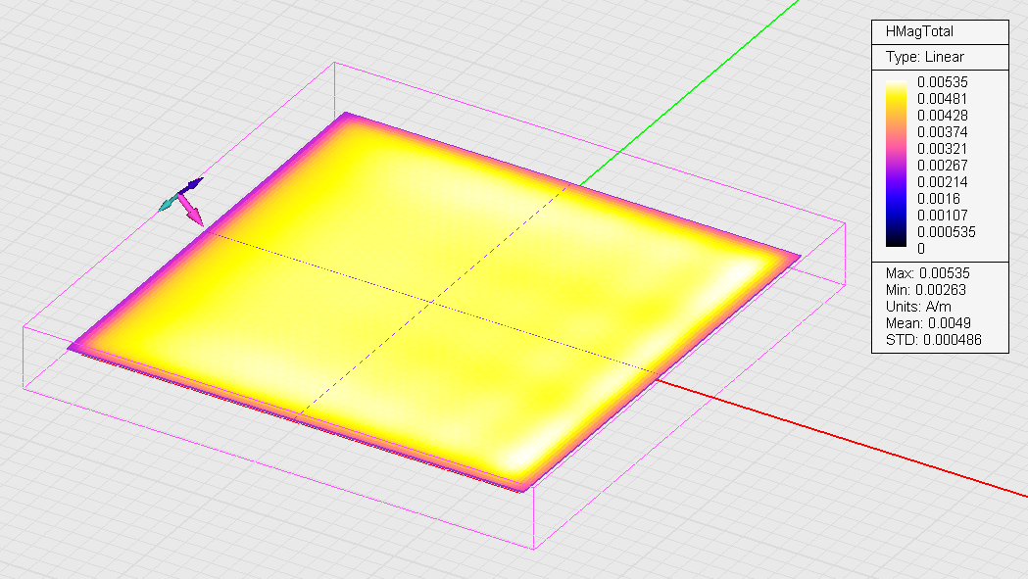
Task: Click the center of the yellow field plot
Action: click(433, 302)
